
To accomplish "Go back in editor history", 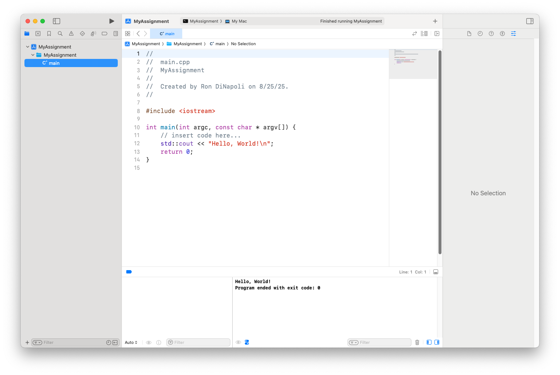I will pos(138,33).
